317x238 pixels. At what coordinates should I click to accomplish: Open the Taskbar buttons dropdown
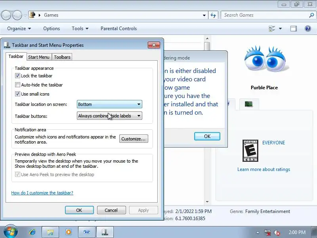109,116
